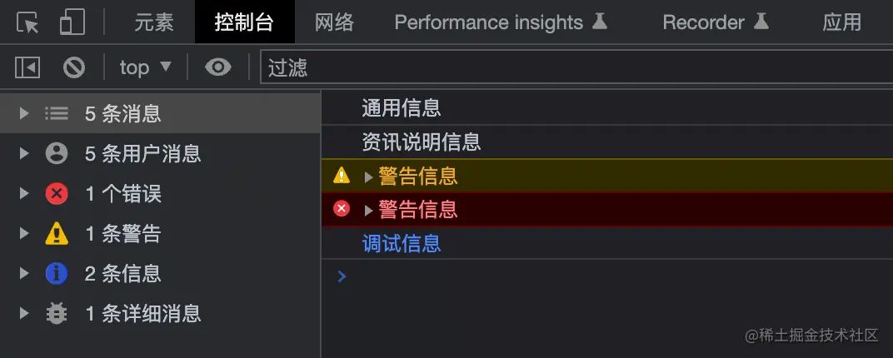This screenshot has height=358, width=893.
Task: Click the blue 调试信息 log entry
Action: pos(401,243)
